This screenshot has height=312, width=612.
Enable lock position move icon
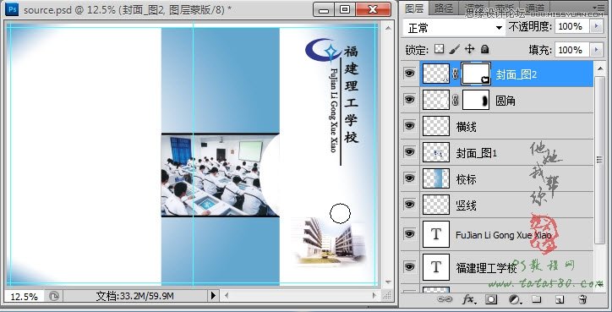469,49
